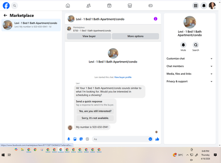The height and width of the screenshot is (163, 221).
Task: Record a voice clip with microphone icon
Action: pyautogui.click(x=69, y=139)
